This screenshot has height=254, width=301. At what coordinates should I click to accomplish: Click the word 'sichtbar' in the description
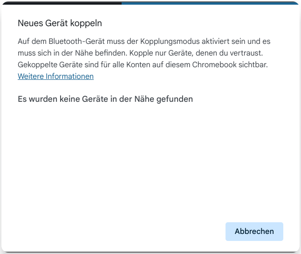click(x=254, y=64)
